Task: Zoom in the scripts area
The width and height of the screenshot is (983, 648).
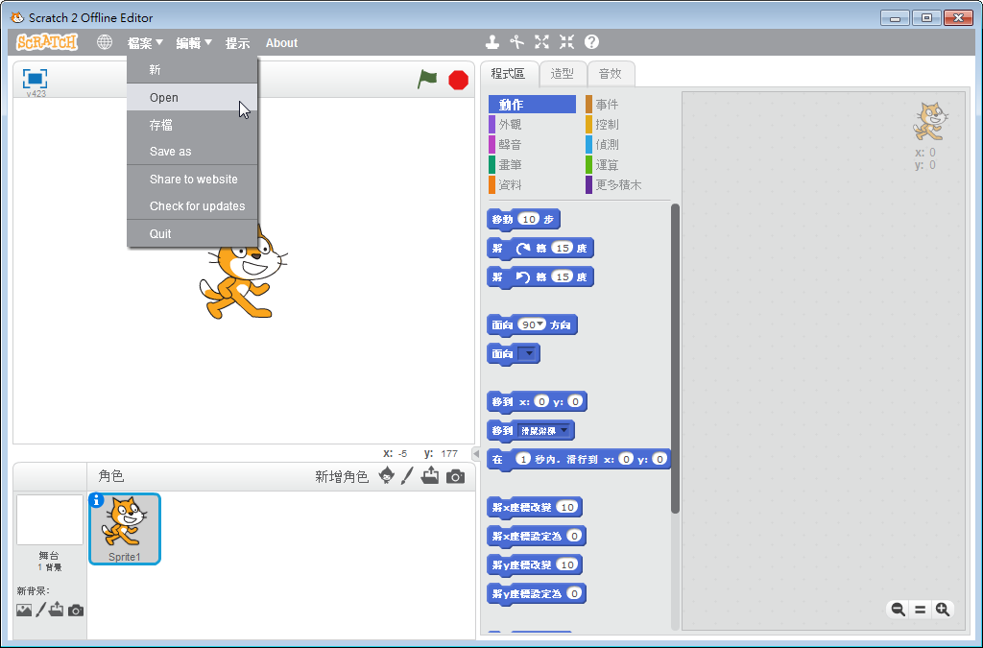Action: pos(943,610)
